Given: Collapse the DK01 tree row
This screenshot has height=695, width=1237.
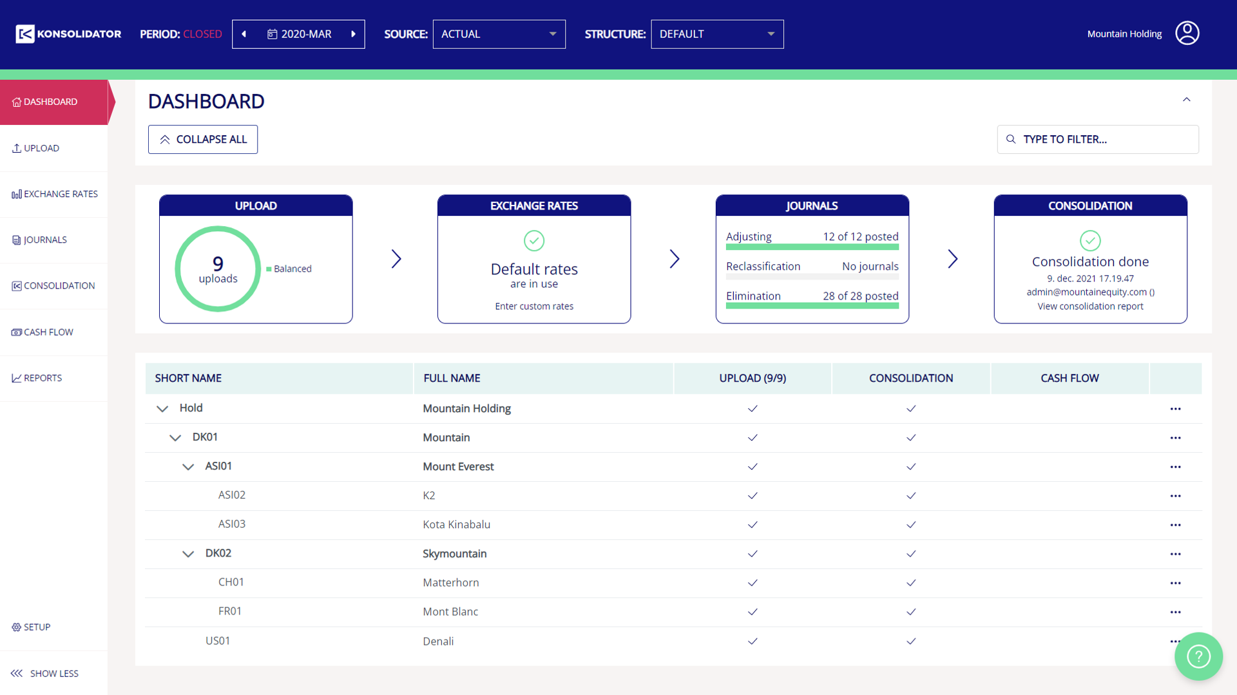Looking at the screenshot, I should pyautogui.click(x=175, y=438).
